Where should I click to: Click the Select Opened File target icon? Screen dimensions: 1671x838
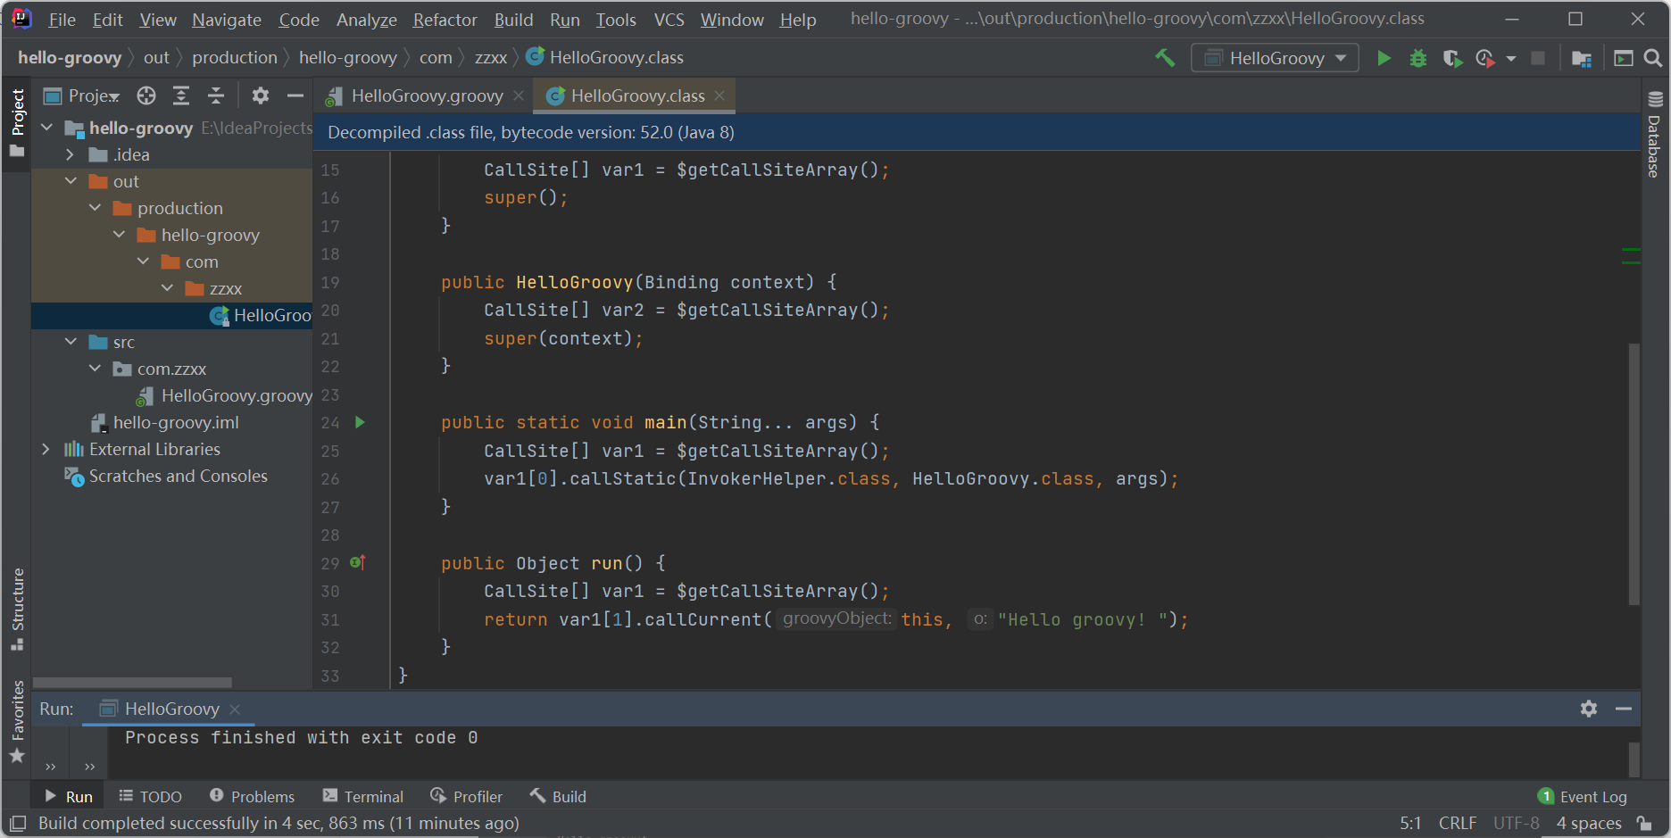tap(146, 95)
